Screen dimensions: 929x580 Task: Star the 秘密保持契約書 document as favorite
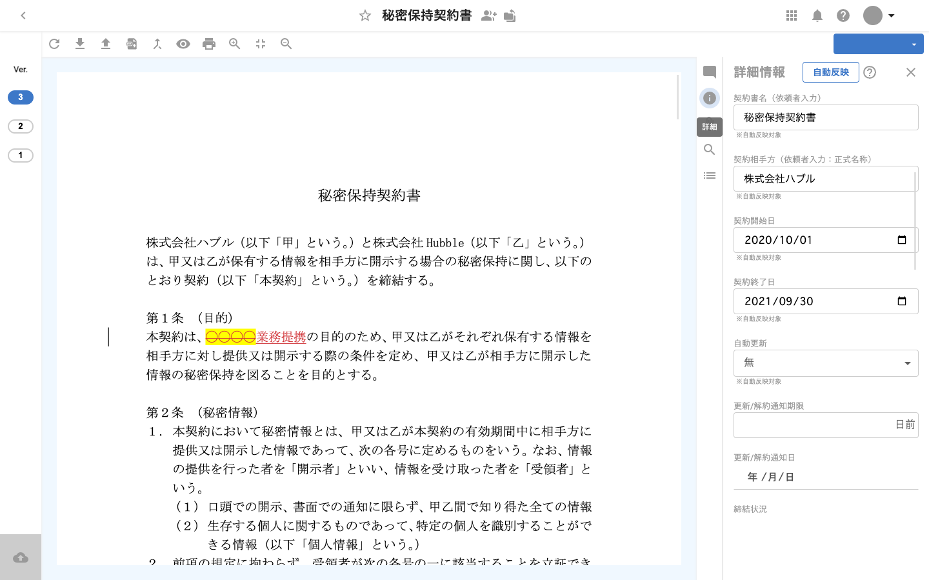tap(365, 15)
